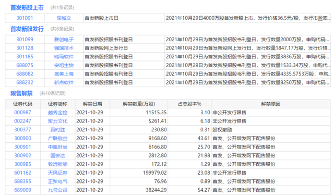Open stock code 688395 link

(x=22, y=181)
